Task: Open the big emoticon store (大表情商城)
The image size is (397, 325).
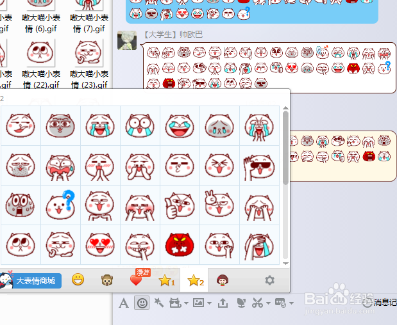Action: pyautogui.click(x=31, y=281)
